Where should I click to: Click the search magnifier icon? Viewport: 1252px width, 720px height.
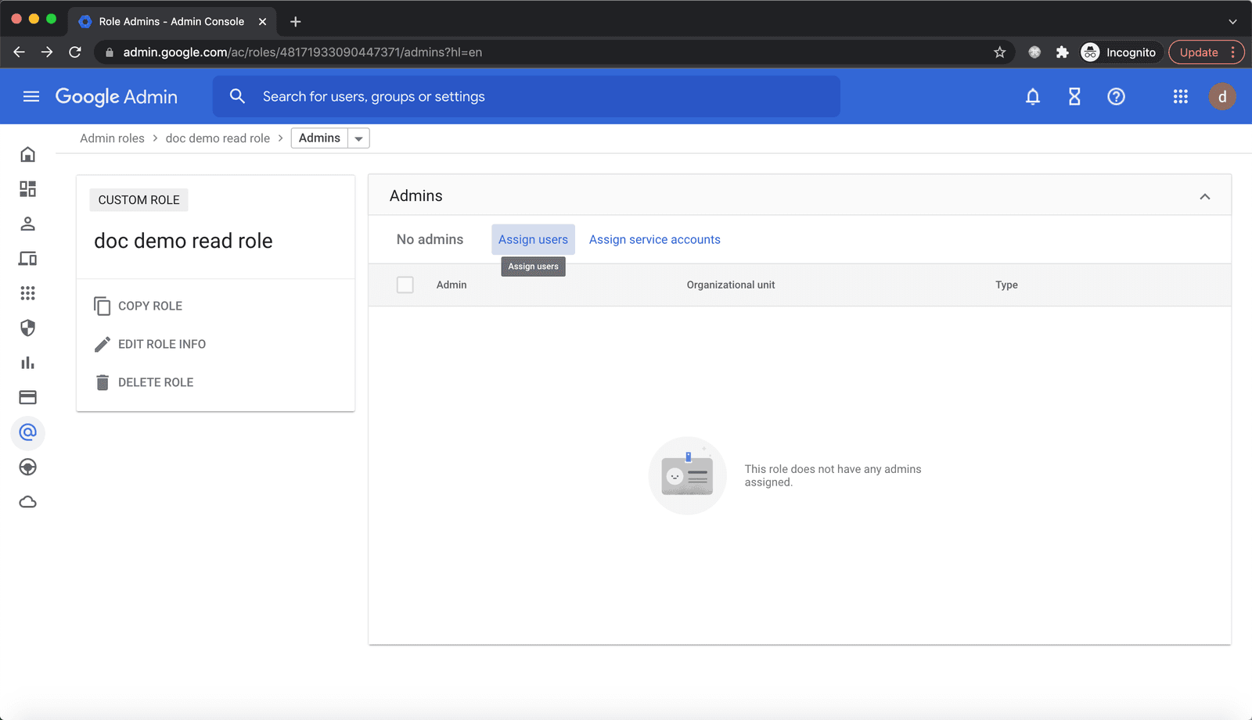click(237, 96)
